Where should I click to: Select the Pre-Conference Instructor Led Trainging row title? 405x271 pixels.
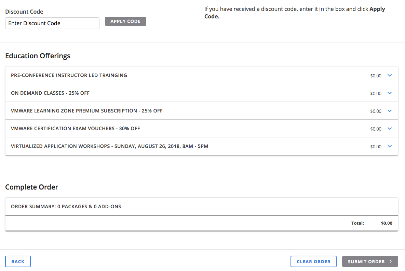click(x=69, y=75)
